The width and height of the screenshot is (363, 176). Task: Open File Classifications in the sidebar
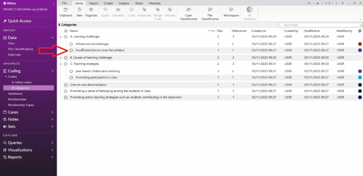(x=21, y=49)
